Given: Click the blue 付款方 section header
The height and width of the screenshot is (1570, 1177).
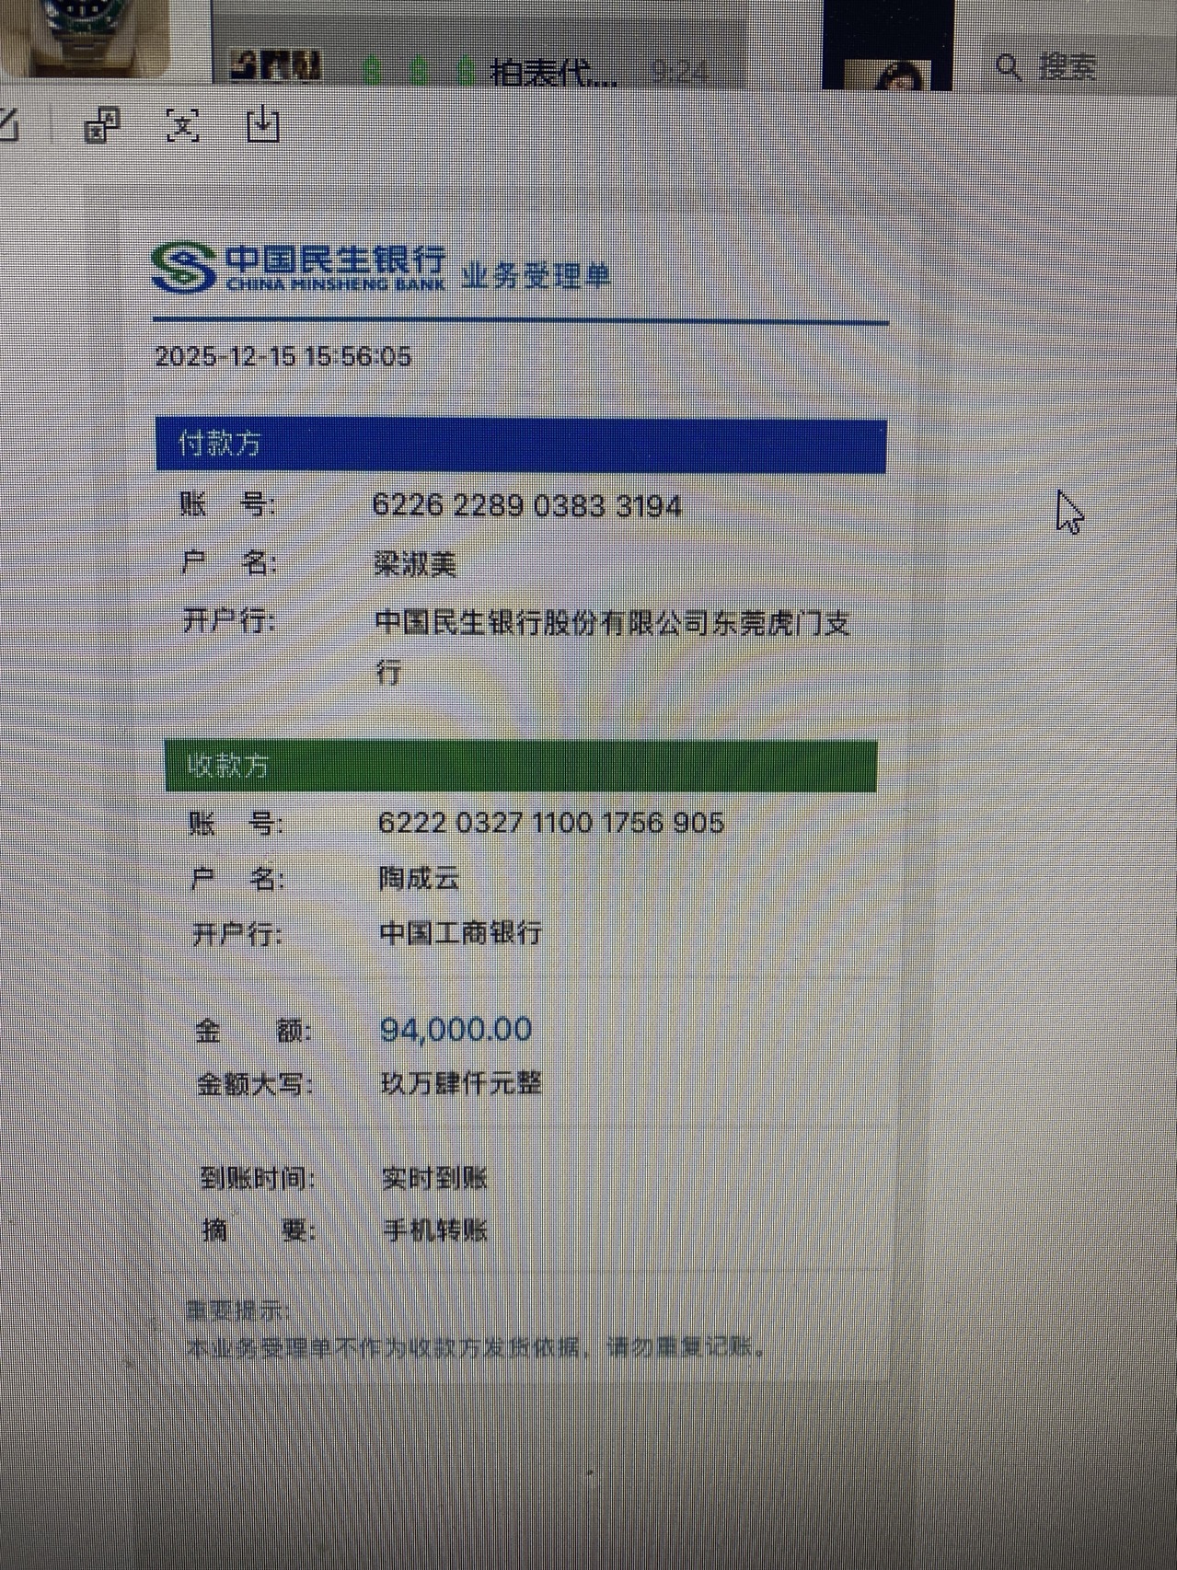Looking at the screenshot, I should 520,444.
